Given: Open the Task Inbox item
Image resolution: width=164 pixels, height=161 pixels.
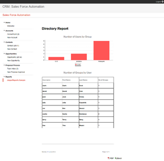Looking at the screenshot, I should pos(13,69).
